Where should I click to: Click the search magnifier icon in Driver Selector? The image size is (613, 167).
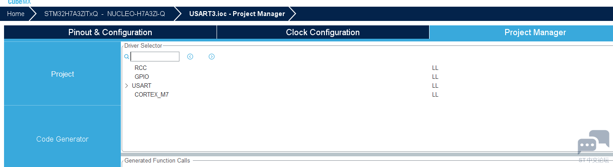127,57
